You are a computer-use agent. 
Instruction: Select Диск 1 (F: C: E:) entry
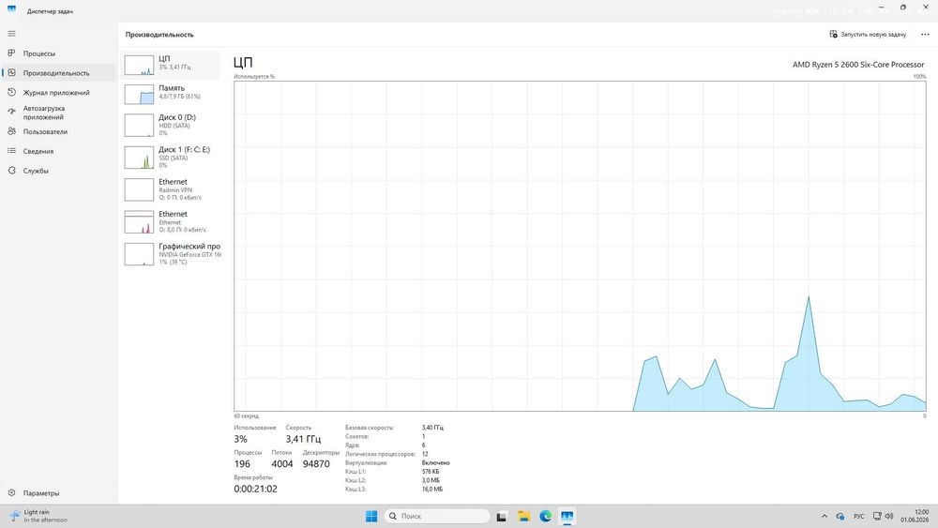pyautogui.click(x=171, y=158)
